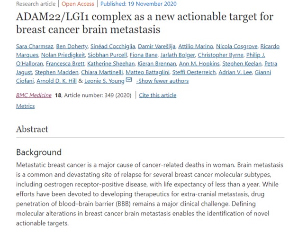Click the Open Access label
The height and width of the screenshot is (235, 298).
pos(78,4)
